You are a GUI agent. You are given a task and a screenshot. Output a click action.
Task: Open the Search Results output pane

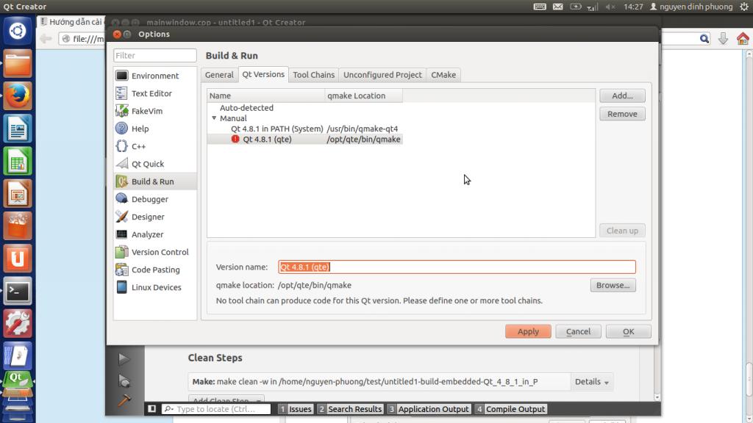pyautogui.click(x=350, y=409)
